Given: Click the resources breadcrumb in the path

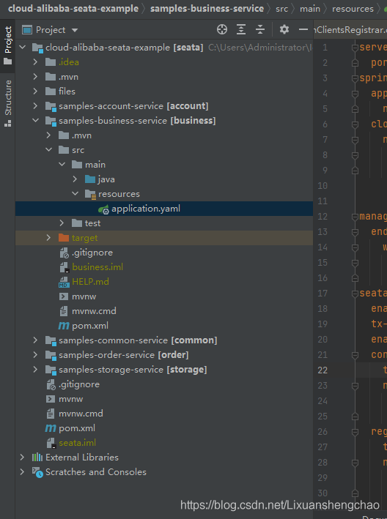Looking at the screenshot, I should click(x=353, y=9).
